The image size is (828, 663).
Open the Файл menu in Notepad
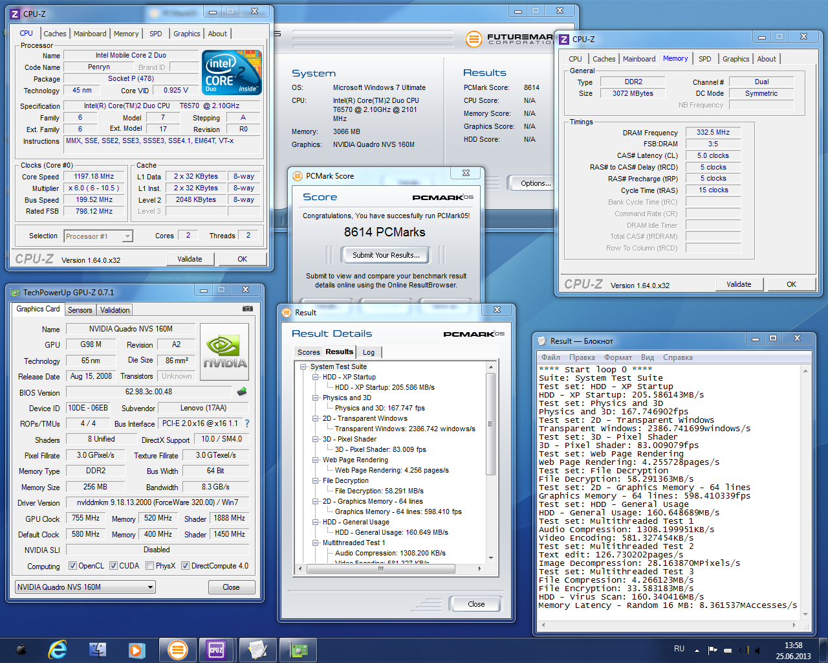[x=550, y=357]
